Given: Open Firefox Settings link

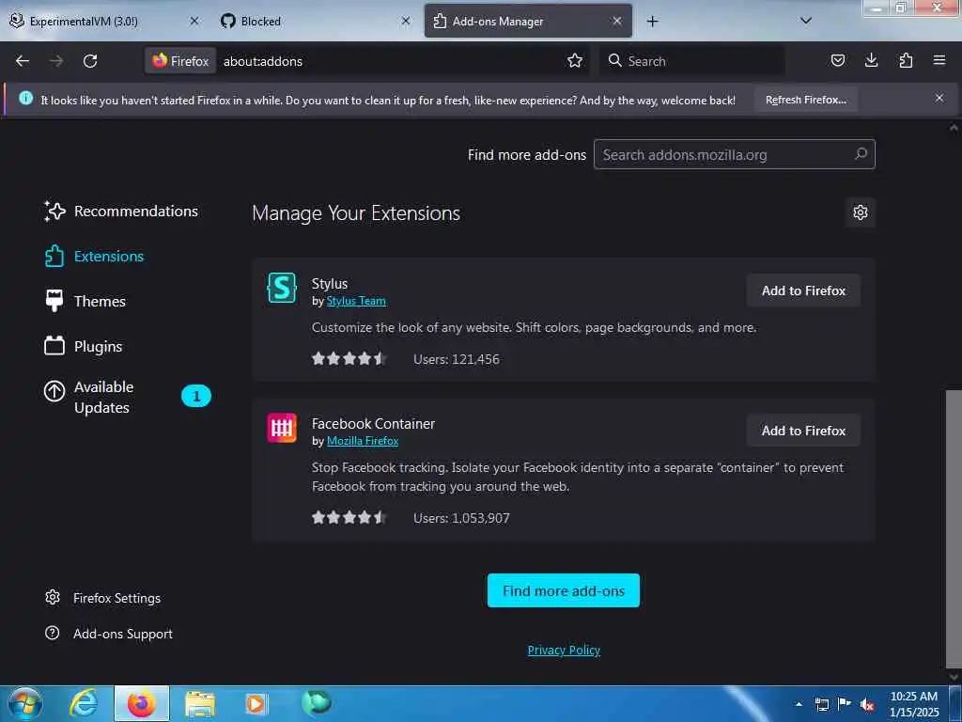Looking at the screenshot, I should [103, 597].
